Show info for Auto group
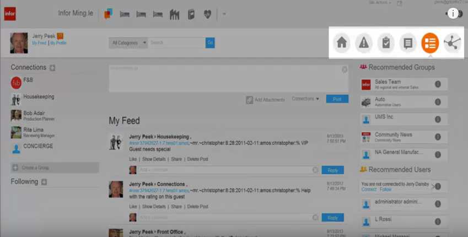Viewport: 468px width, 237px height. point(438,102)
